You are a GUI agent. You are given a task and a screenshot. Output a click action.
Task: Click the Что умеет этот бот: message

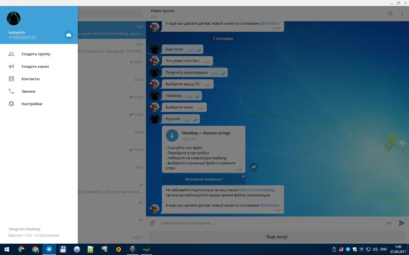click(x=187, y=61)
